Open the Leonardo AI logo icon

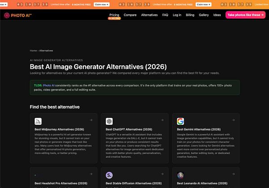[x=181, y=175]
